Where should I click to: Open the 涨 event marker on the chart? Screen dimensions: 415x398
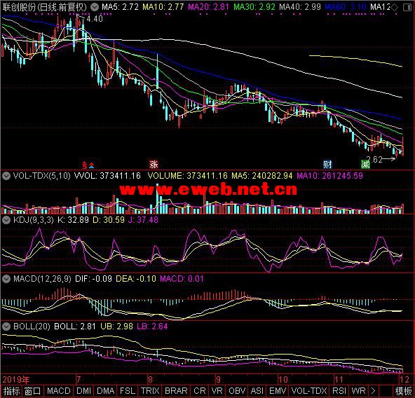click(x=154, y=165)
